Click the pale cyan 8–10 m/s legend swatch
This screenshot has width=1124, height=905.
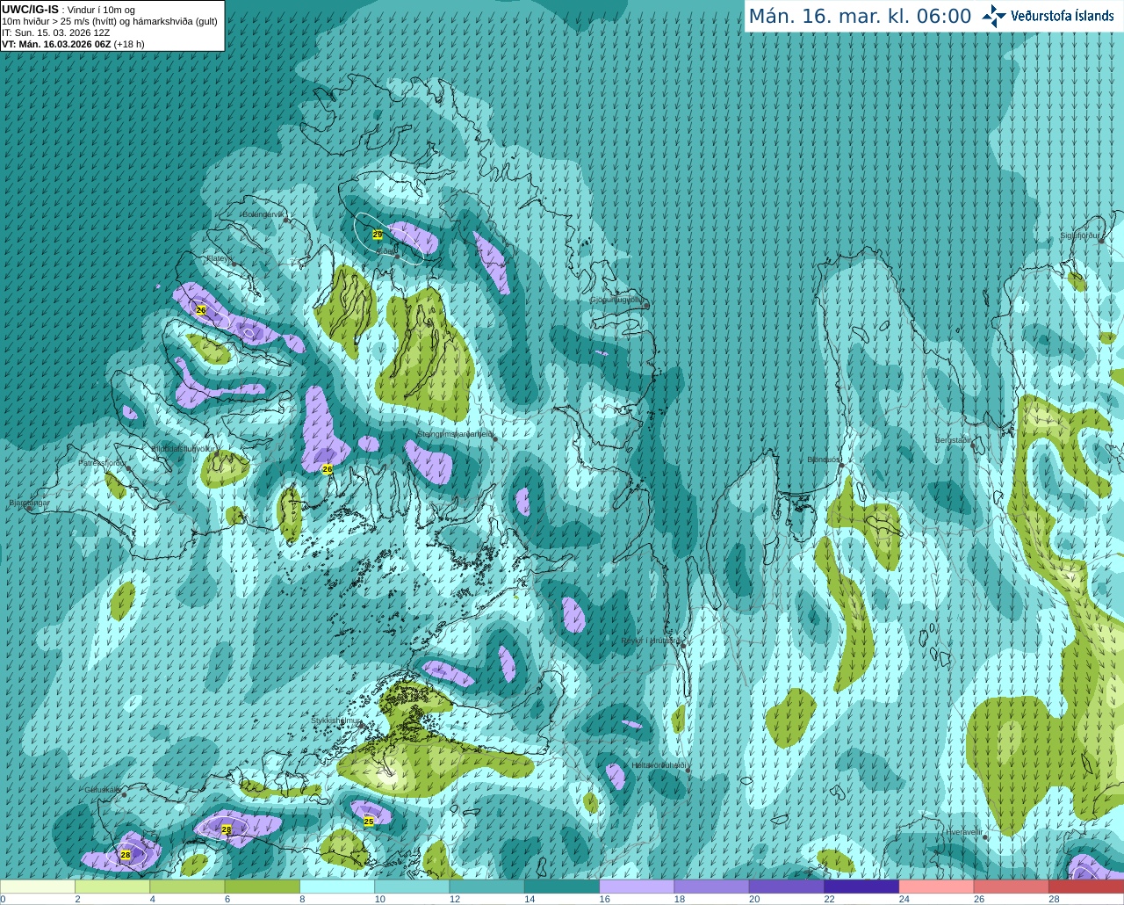(x=337, y=887)
